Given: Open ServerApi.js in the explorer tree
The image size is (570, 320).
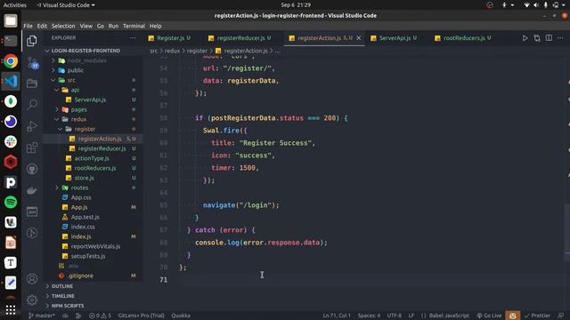Looking at the screenshot, I should [x=90, y=100].
